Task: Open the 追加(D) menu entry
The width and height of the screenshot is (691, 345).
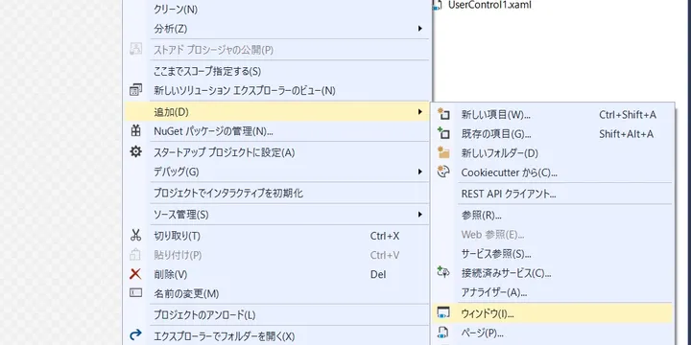Action: [276, 112]
